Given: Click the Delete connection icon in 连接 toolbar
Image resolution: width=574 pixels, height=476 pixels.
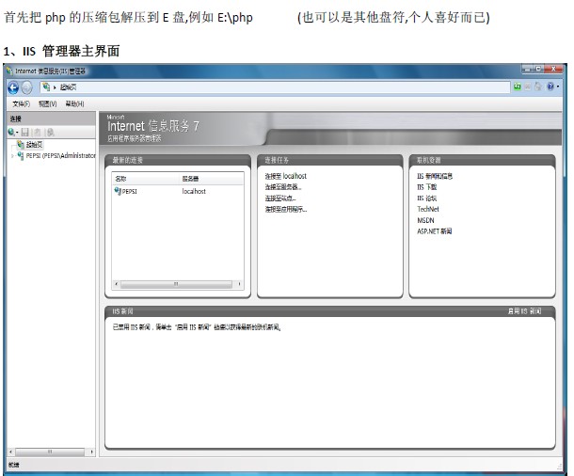Looking at the screenshot, I should tap(51, 132).
